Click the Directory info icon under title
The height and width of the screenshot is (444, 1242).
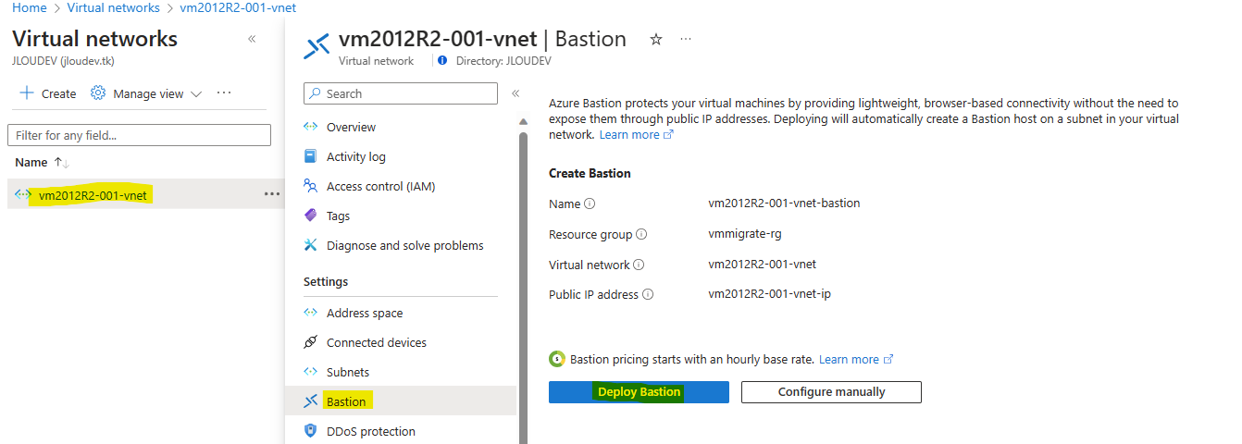tap(442, 60)
